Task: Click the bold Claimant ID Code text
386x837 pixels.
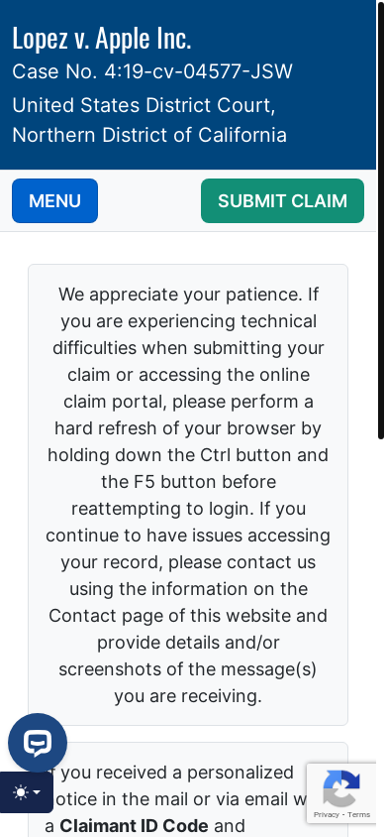Action: click(135, 826)
